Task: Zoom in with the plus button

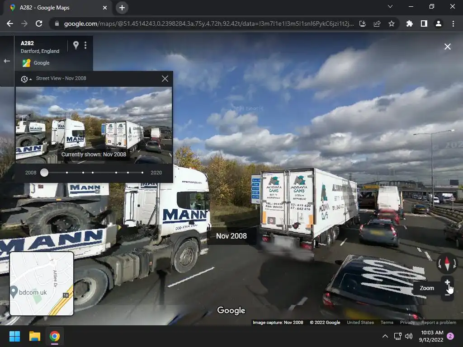Action: point(447,282)
